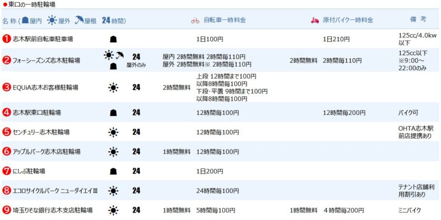This screenshot has height=220, width=441.
Task: Click the red scooter icon in the header
Action: point(315,20)
